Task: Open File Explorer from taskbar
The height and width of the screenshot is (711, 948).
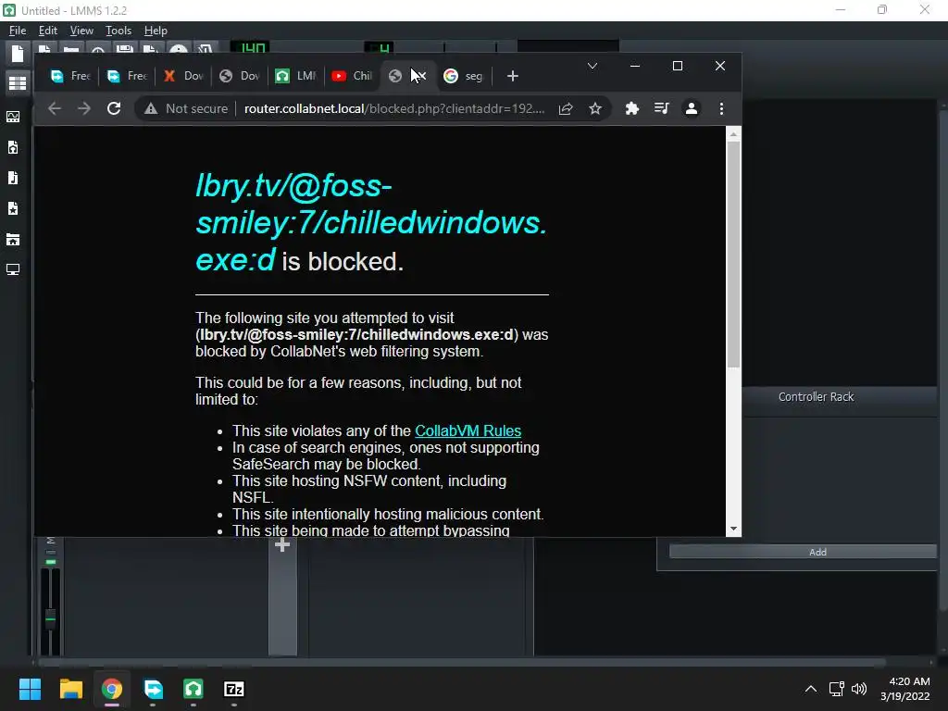Action: pyautogui.click(x=70, y=689)
